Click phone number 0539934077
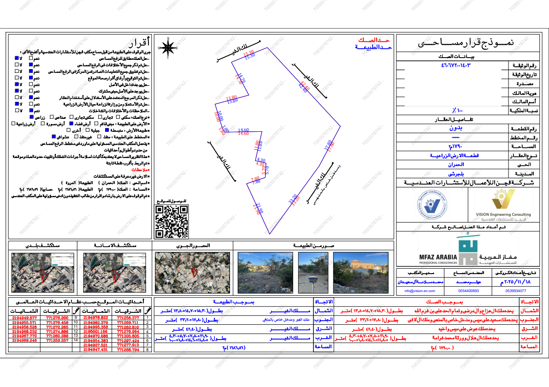Image resolution: width=549 pixels, height=387 pixels. (515, 291)
